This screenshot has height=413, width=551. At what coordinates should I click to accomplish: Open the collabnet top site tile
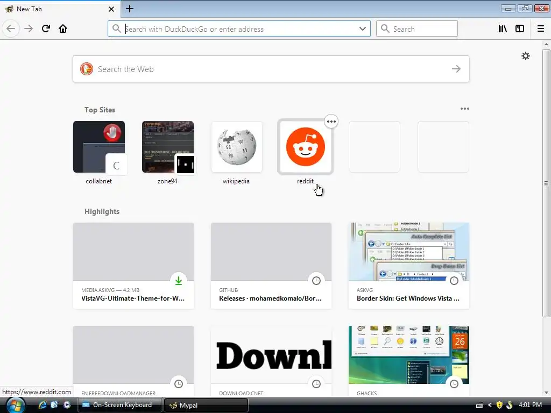99,147
